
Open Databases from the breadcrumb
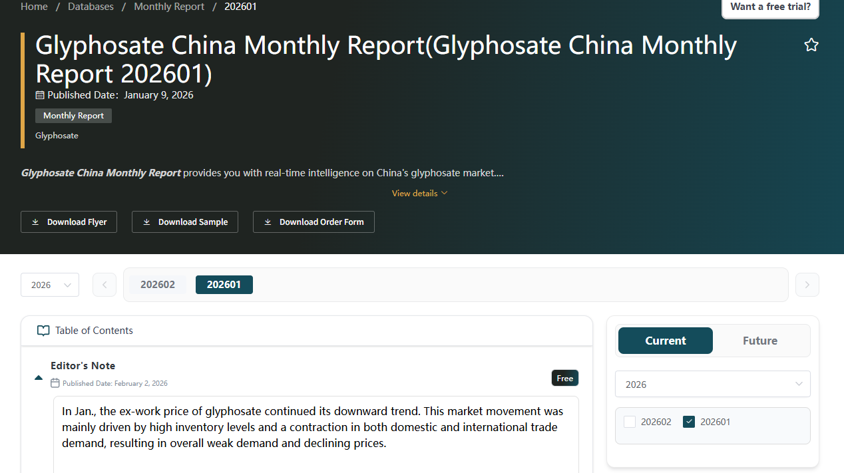click(91, 6)
